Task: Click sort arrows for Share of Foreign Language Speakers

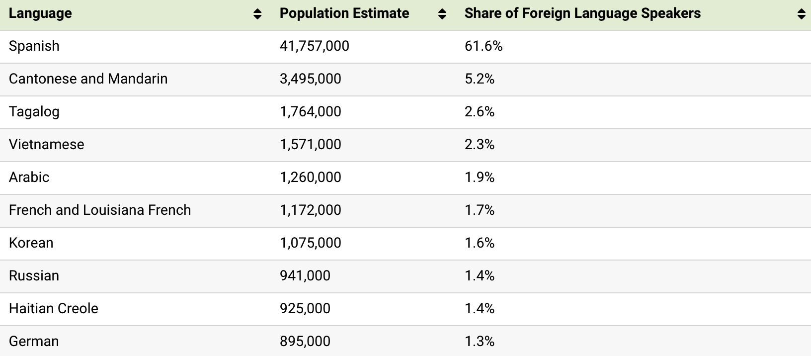Action: coord(801,14)
